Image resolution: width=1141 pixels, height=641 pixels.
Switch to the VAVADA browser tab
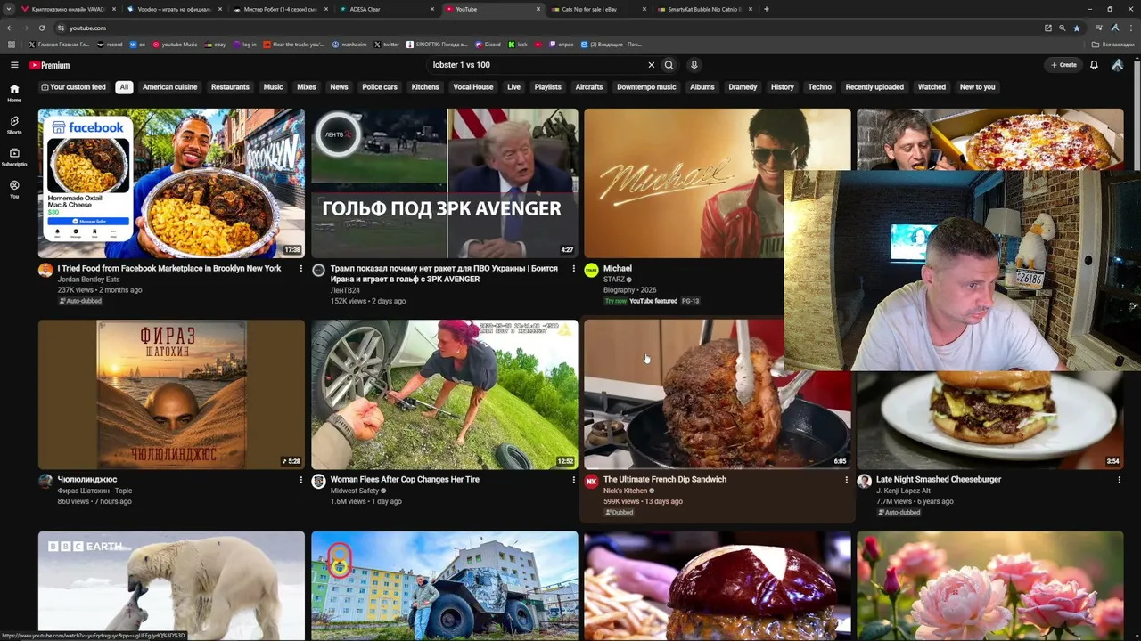(x=68, y=9)
